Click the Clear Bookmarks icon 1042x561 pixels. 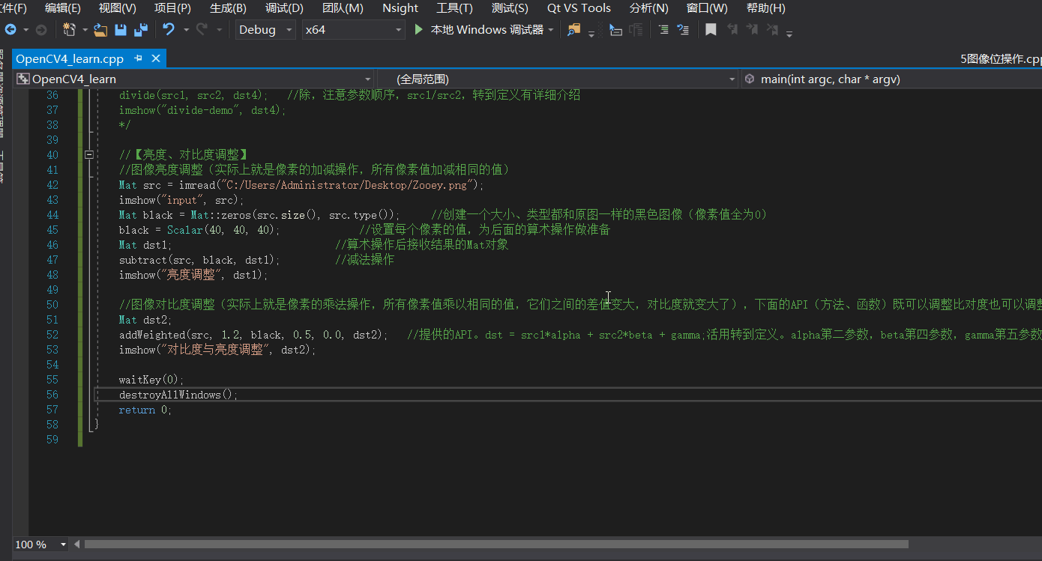tap(771, 30)
